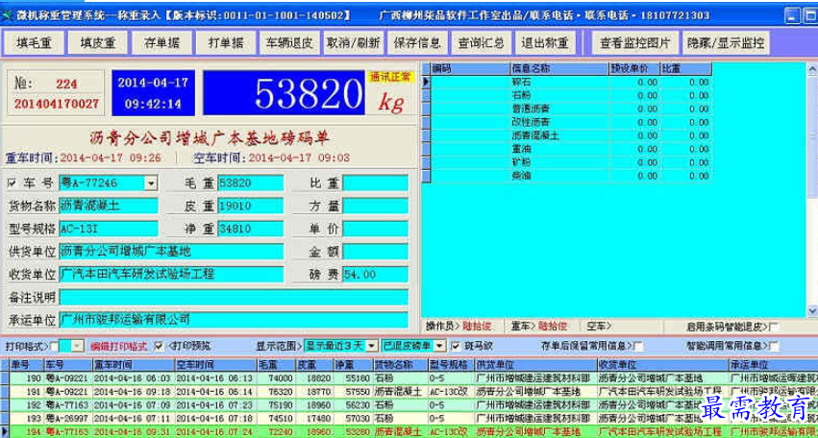Click the 供货单位 input field
Viewport: 818px width, 438px height.
(171, 252)
